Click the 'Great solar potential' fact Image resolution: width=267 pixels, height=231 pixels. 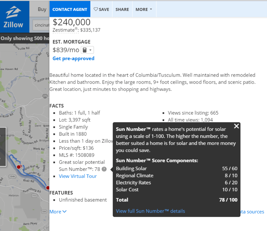[x=82, y=162]
